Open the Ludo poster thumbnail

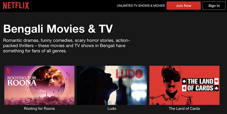click(x=112, y=85)
